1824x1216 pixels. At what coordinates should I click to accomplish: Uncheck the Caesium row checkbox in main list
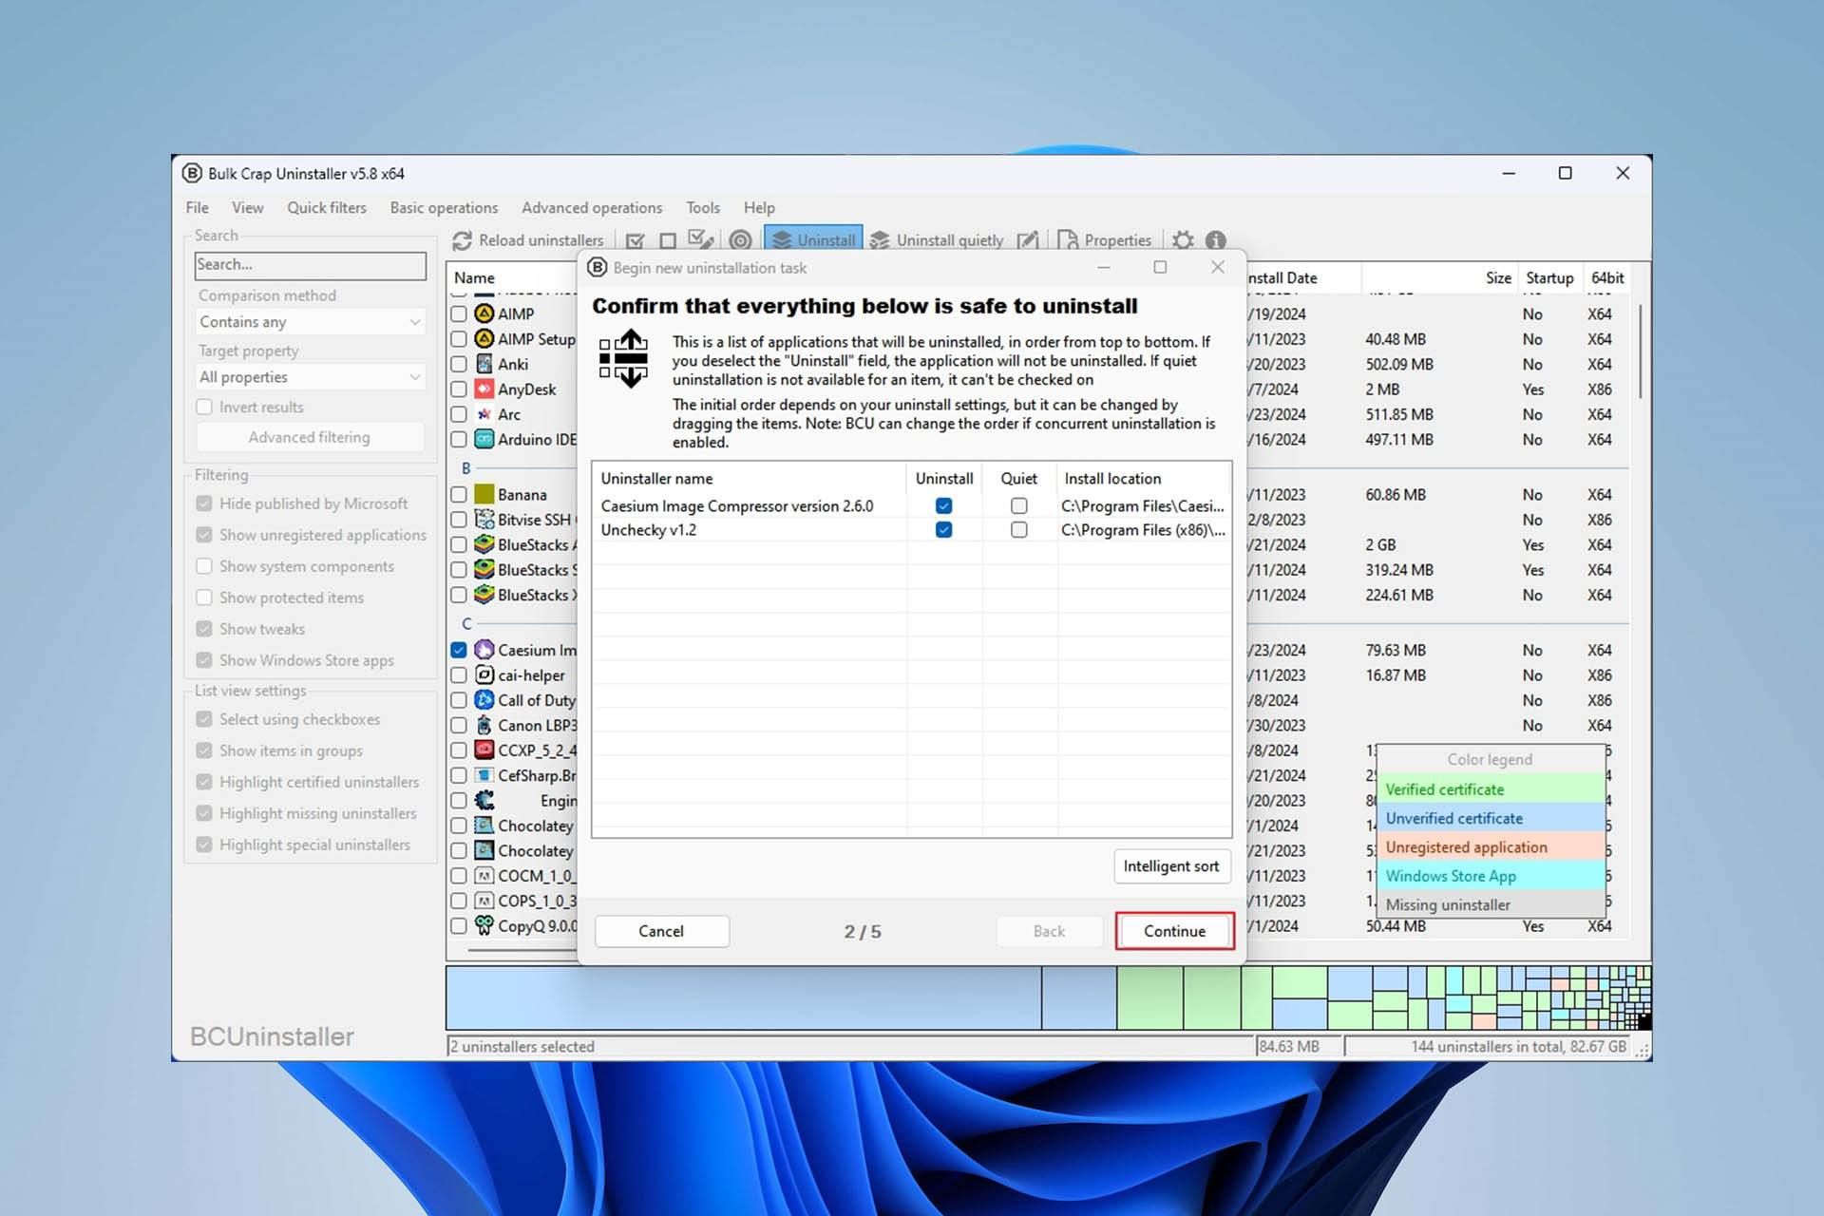point(459,650)
